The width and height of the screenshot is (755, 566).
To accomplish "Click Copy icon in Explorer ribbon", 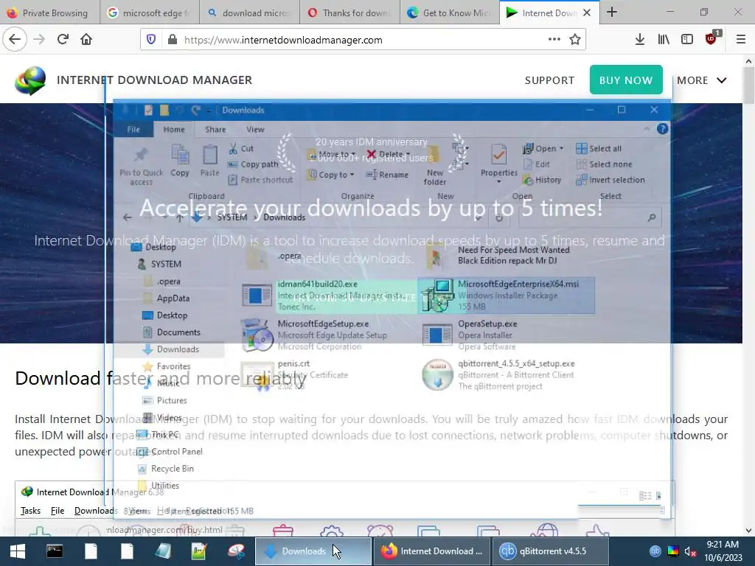I will tap(180, 161).
